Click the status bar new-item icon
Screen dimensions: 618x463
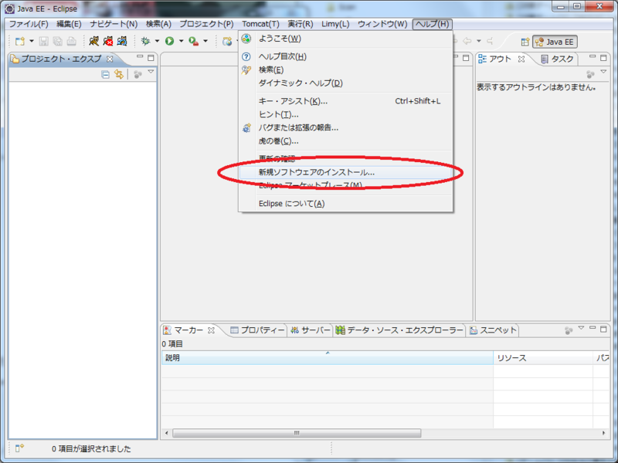click(19, 448)
